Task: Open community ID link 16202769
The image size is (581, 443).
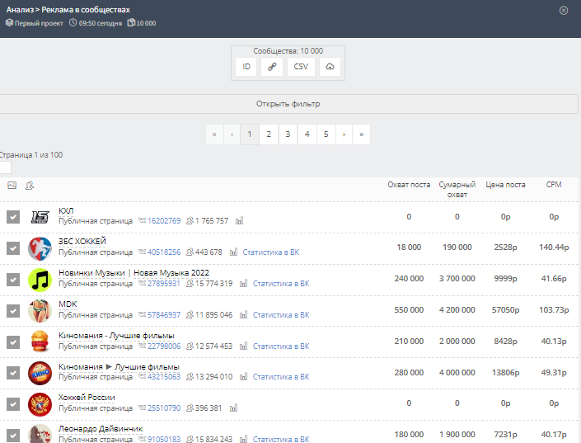Action: click(164, 221)
